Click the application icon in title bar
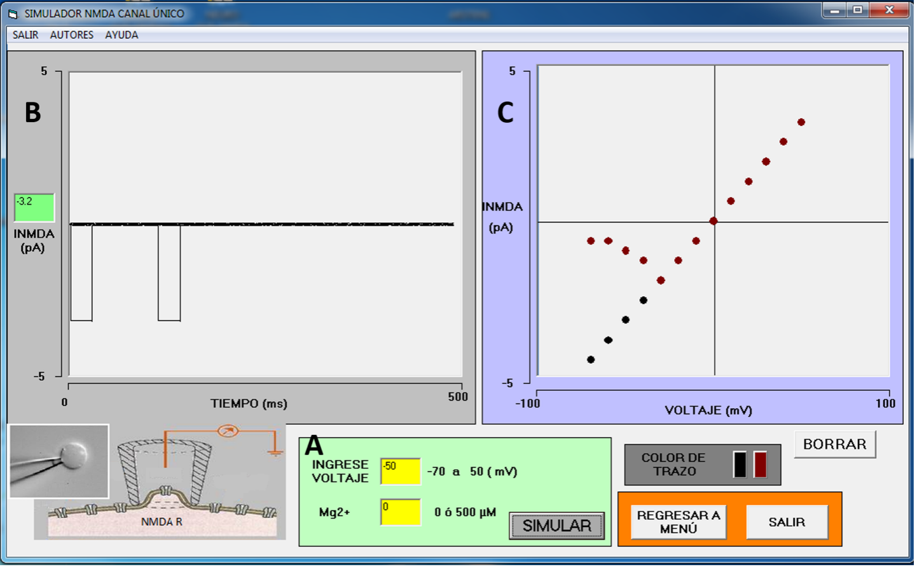917x567 pixels. point(13,13)
